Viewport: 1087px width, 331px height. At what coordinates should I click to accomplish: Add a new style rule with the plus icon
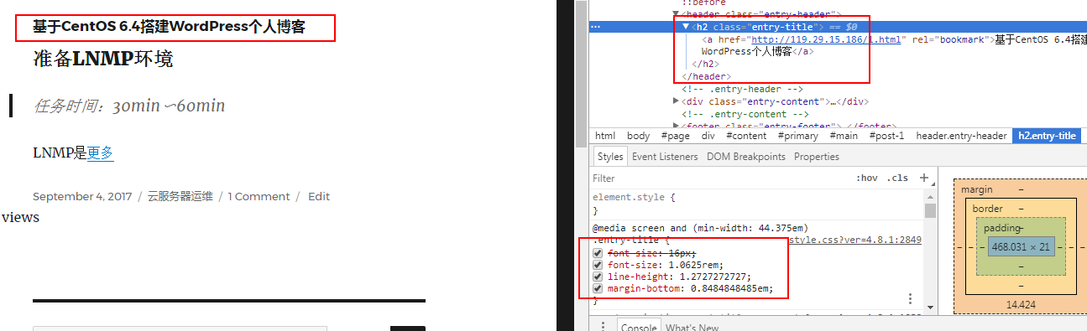click(924, 178)
